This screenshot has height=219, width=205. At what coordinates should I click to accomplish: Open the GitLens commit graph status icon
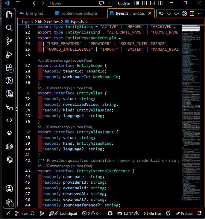pos(42,214)
